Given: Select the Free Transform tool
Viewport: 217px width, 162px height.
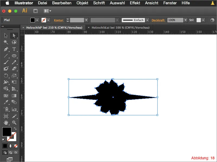Looking at the screenshot, I should tap(14, 82).
